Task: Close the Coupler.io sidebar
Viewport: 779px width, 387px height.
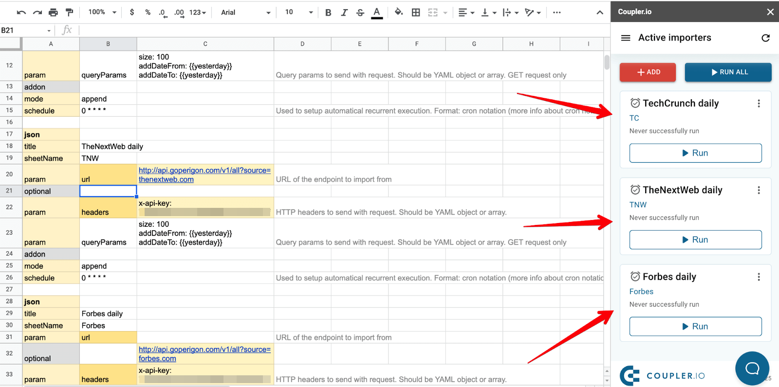Action: pos(770,12)
